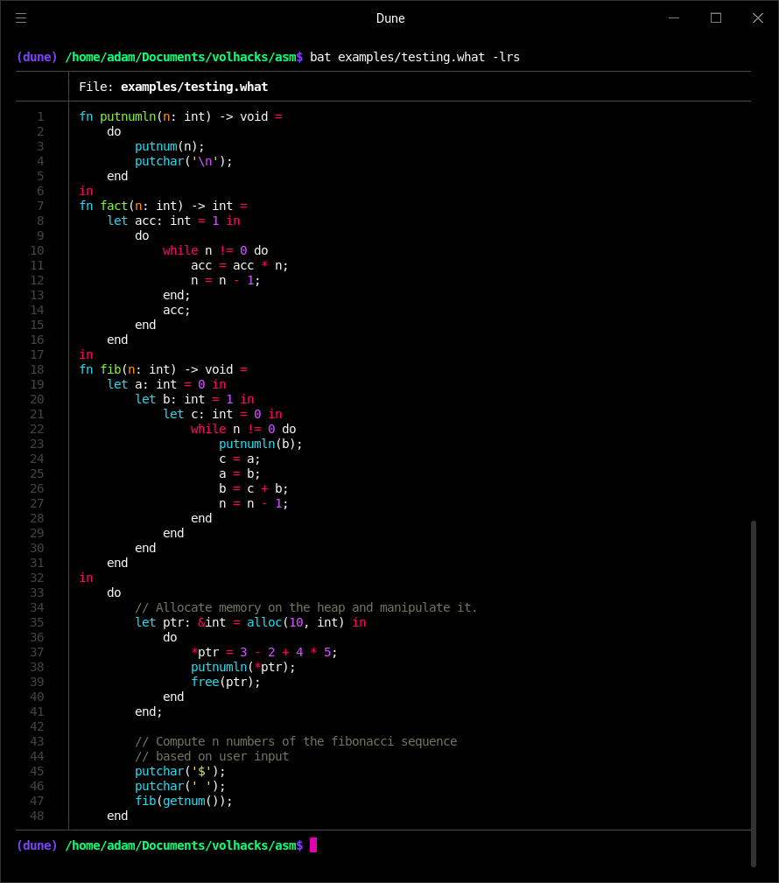This screenshot has width=779, height=883.
Task: Click 'Compute n numbers of the fibonacci' comment
Action: click(296, 741)
